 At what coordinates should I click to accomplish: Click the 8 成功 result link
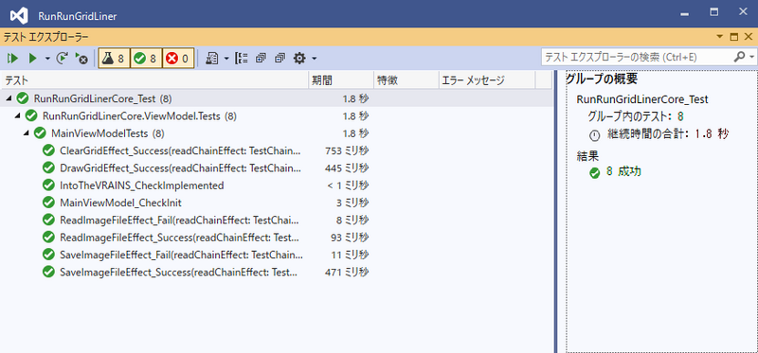coord(623,171)
